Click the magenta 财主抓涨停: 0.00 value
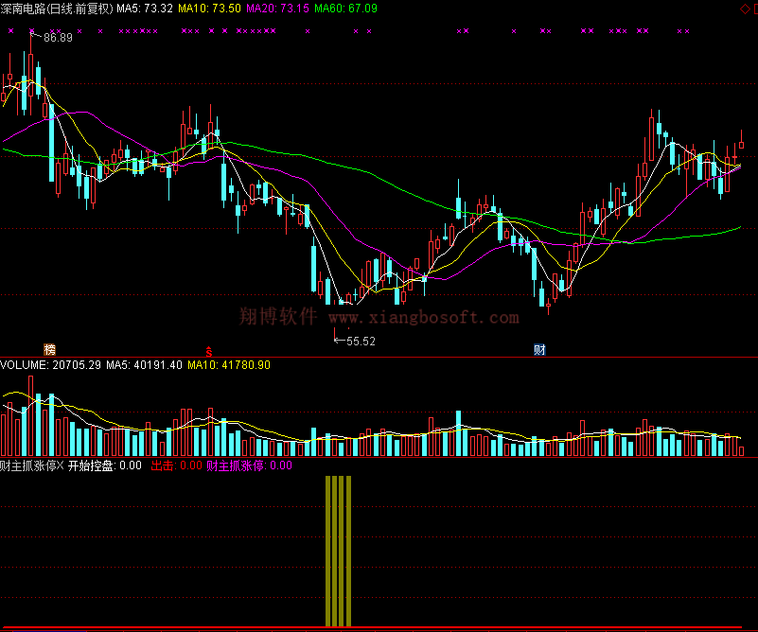758x632 pixels. pos(249,465)
